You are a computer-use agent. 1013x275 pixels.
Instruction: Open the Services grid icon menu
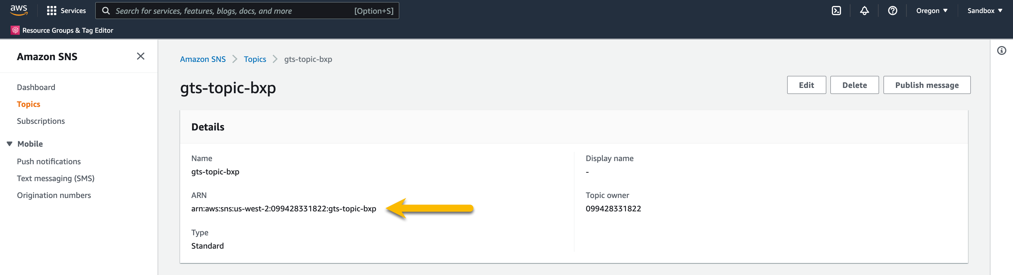51,11
